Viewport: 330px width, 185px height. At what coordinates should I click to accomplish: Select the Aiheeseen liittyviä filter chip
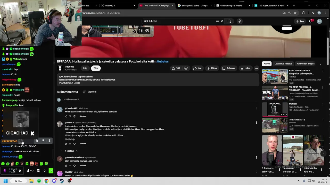coord(306,64)
